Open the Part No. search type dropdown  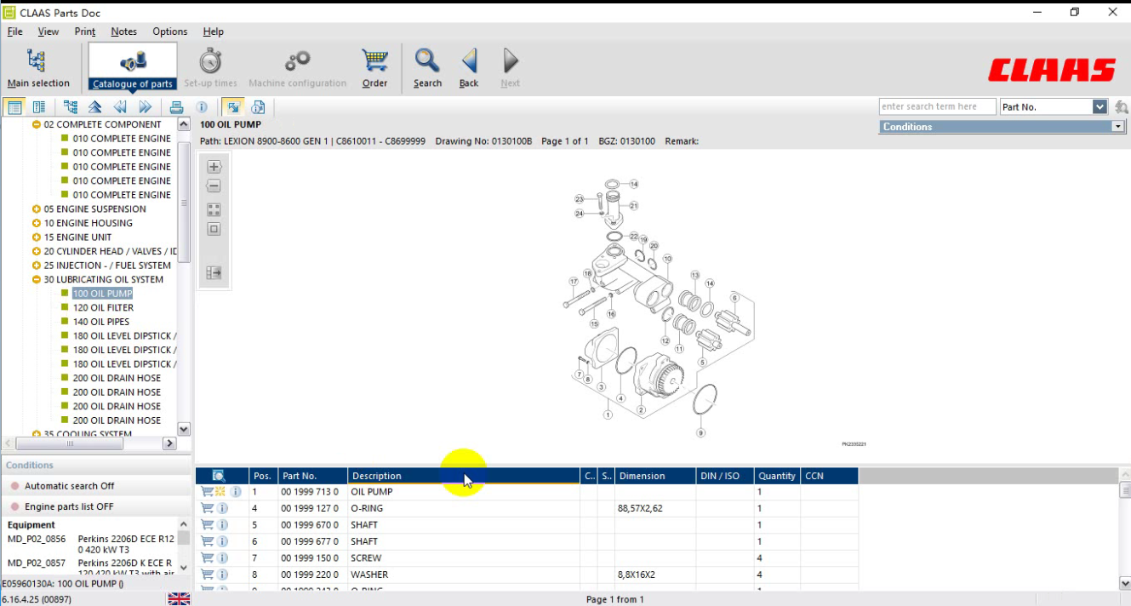click(1100, 107)
